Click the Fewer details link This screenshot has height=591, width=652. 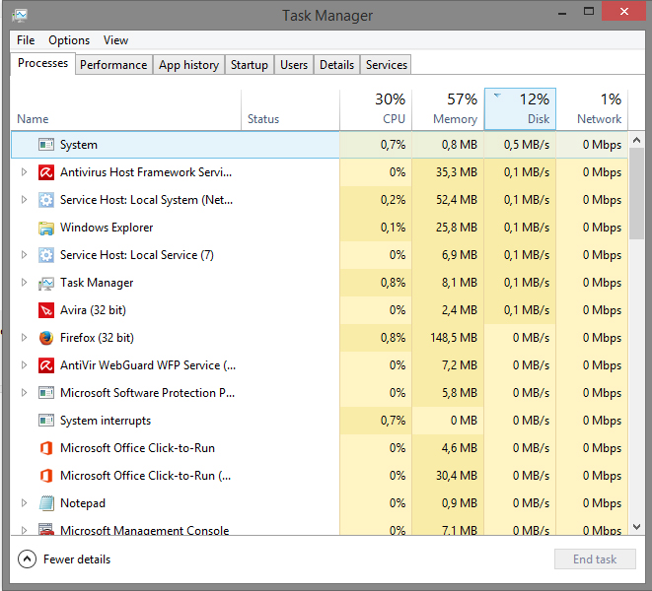[x=77, y=559]
